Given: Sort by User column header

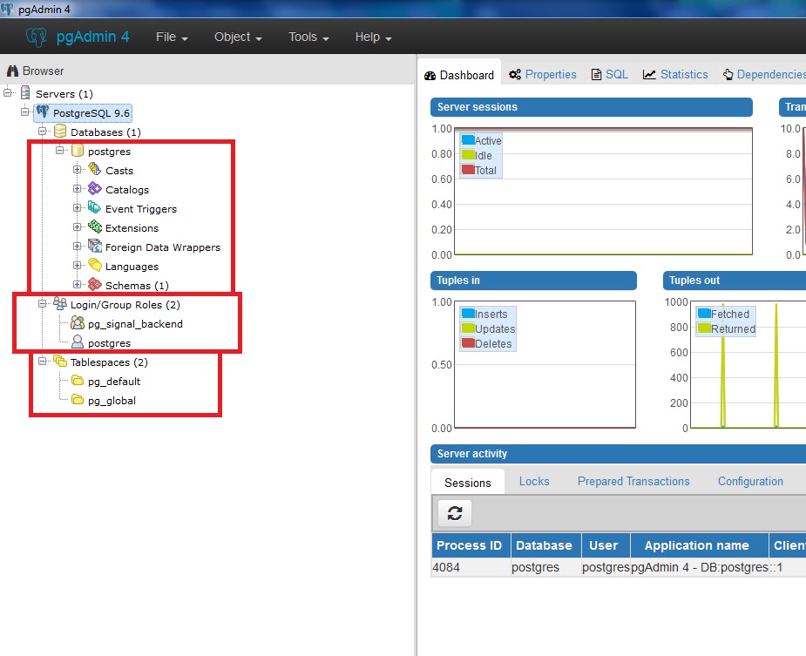Looking at the screenshot, I should 606,545.
